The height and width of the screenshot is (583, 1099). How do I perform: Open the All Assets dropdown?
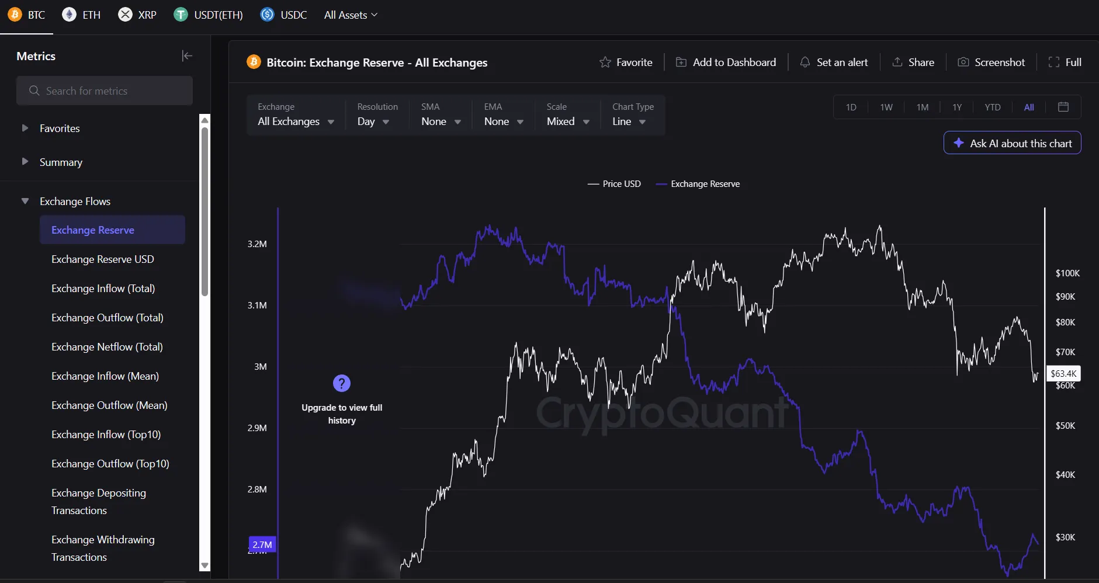[351, 15]
